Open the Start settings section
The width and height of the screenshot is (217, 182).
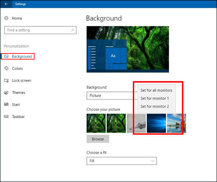coord(16,105)
